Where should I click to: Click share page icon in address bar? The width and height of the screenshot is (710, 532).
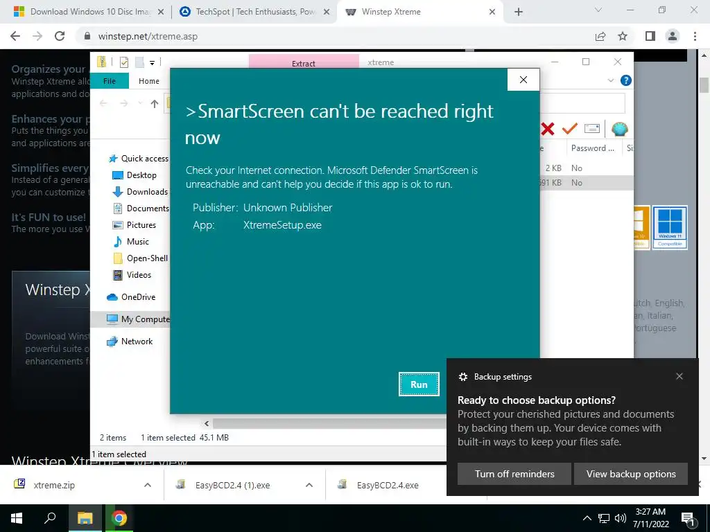[x=600, y=36]
